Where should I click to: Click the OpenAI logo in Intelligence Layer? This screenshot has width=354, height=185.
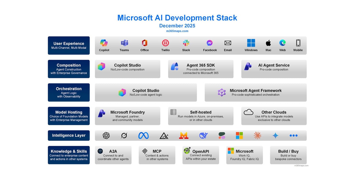106,136
